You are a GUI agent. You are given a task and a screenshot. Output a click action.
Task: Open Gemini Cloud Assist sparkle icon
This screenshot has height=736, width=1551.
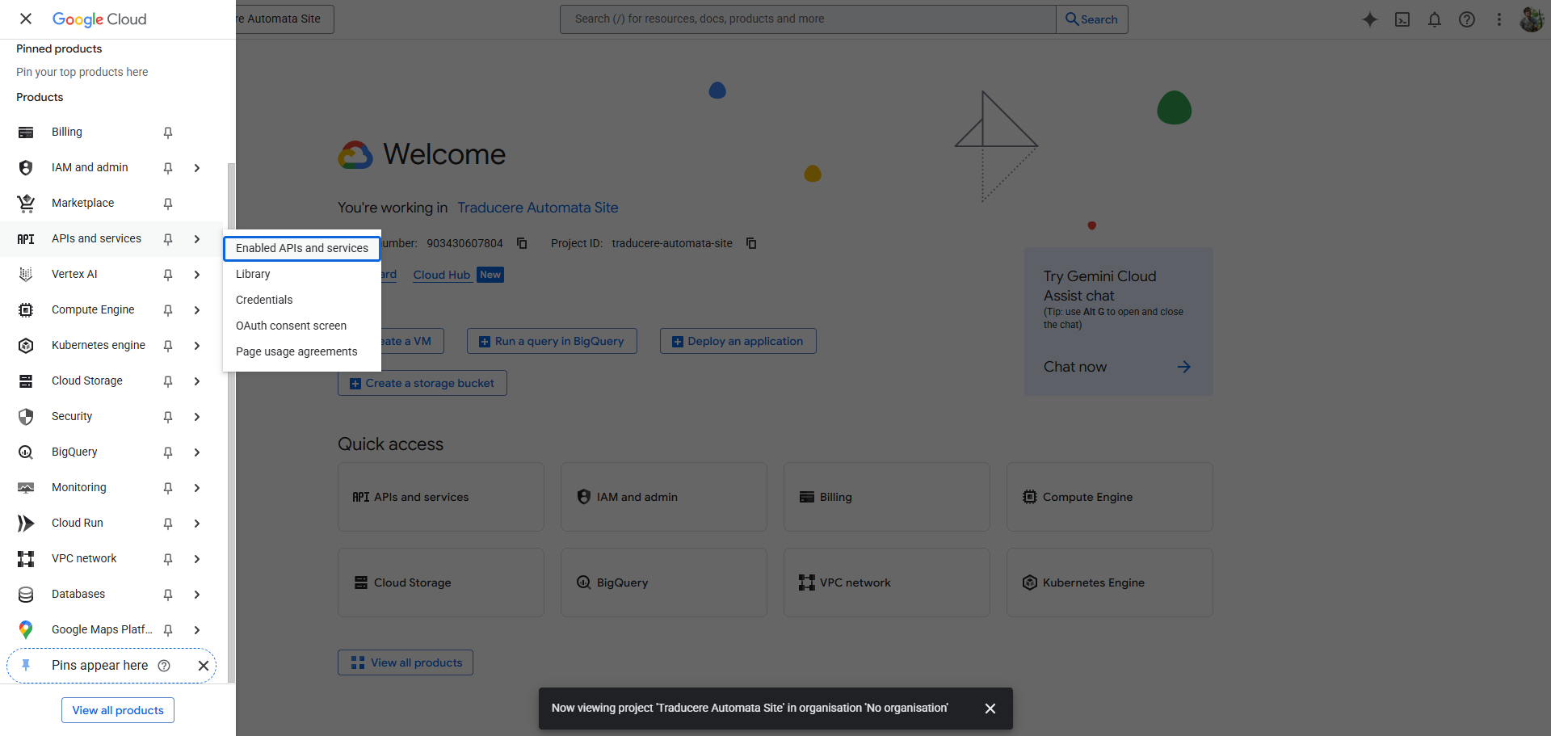click(x=1369, y=19)
